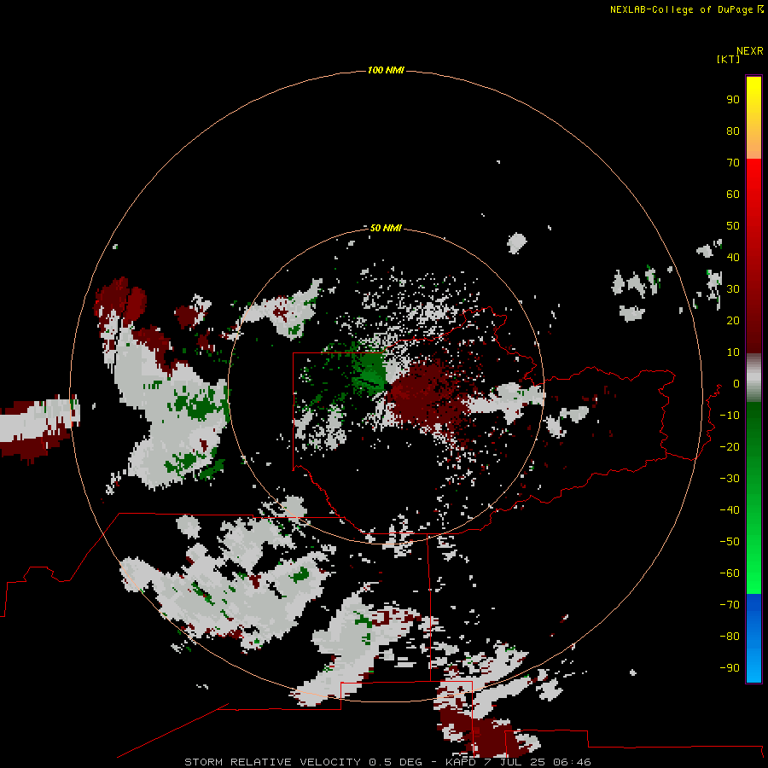Click the 0 knot scale value
This screenshot has width=768, height=768.
(x=736, y=383)
